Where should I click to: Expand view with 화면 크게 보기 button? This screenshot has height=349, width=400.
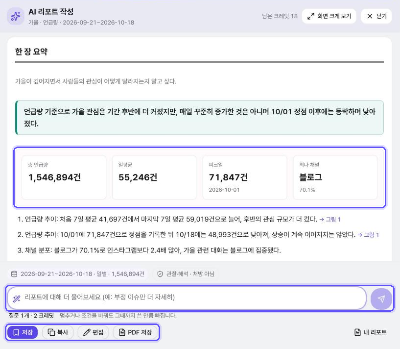point(329,16)
